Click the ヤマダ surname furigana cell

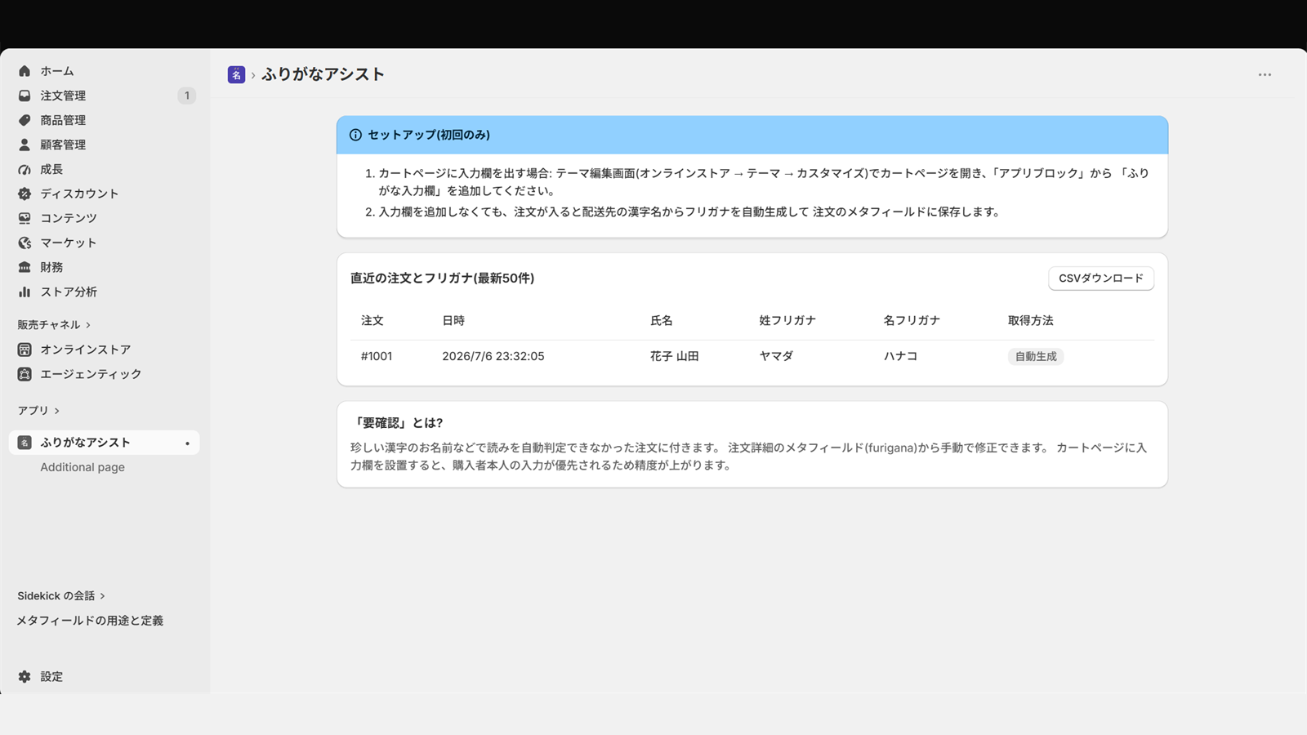776,356
